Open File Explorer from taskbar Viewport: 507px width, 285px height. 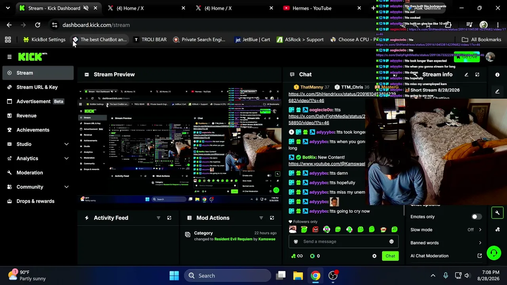tap(298, 275)
